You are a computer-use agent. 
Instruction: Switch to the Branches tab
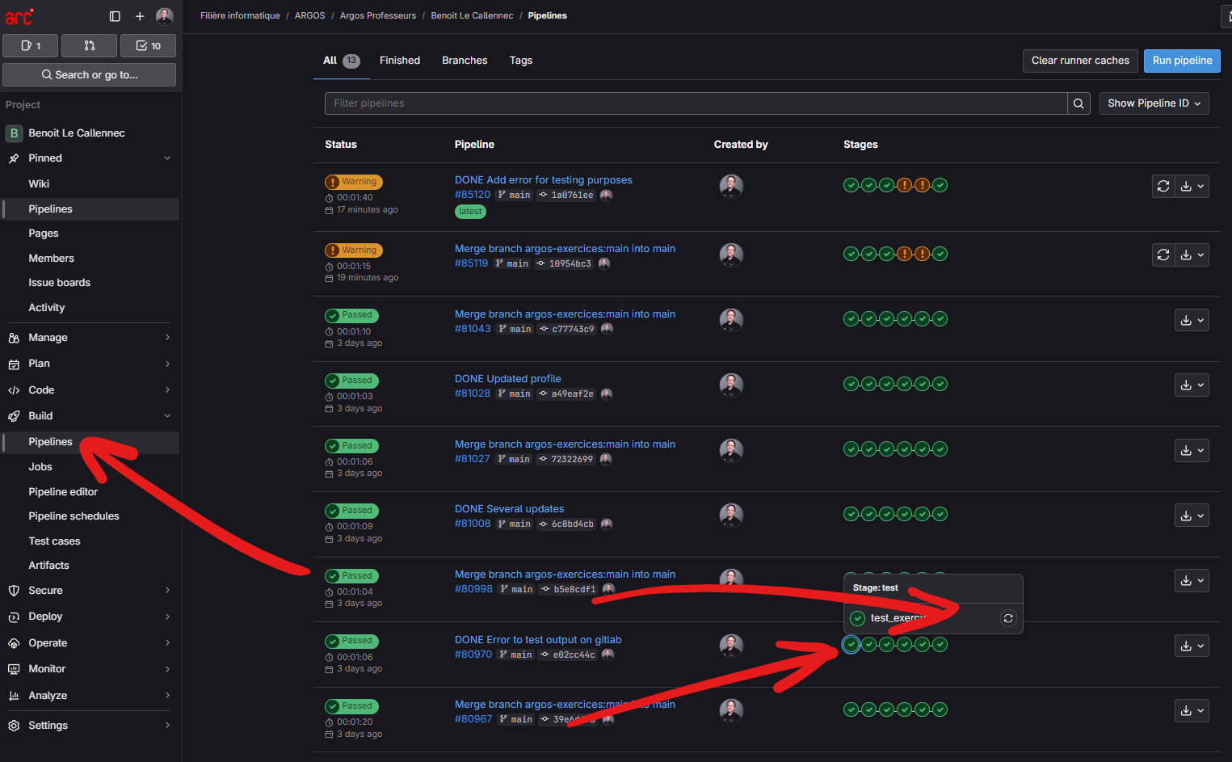point(465,61)
